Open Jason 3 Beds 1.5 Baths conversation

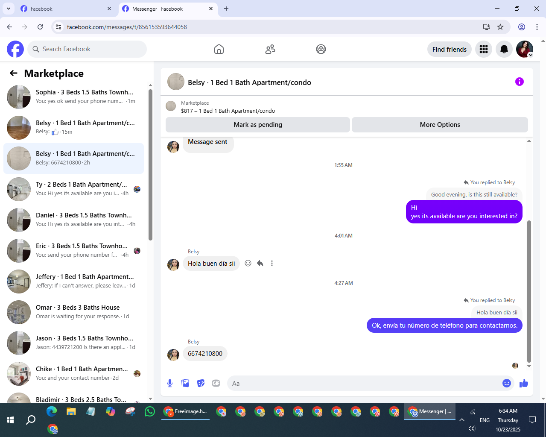pyautogui.click(x=73, y=343)
